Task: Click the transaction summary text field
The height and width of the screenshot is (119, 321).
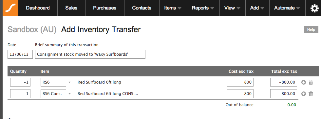Action: click(90, 54)
